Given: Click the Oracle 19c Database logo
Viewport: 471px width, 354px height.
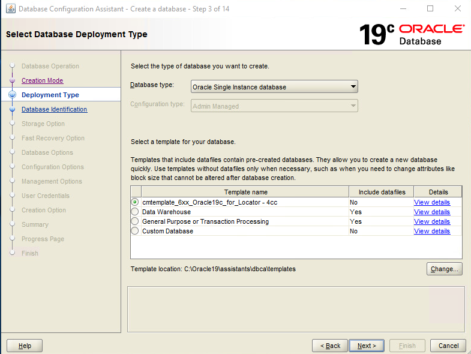Looking at the screenshot, I should (412, 34).
